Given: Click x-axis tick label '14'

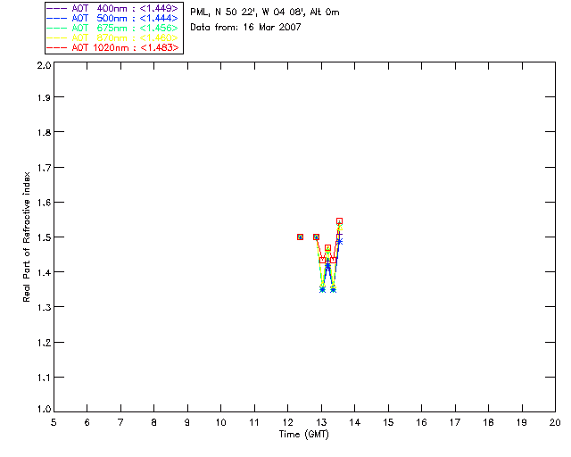Looking at the screenshot, I should (x=355, y=422).
